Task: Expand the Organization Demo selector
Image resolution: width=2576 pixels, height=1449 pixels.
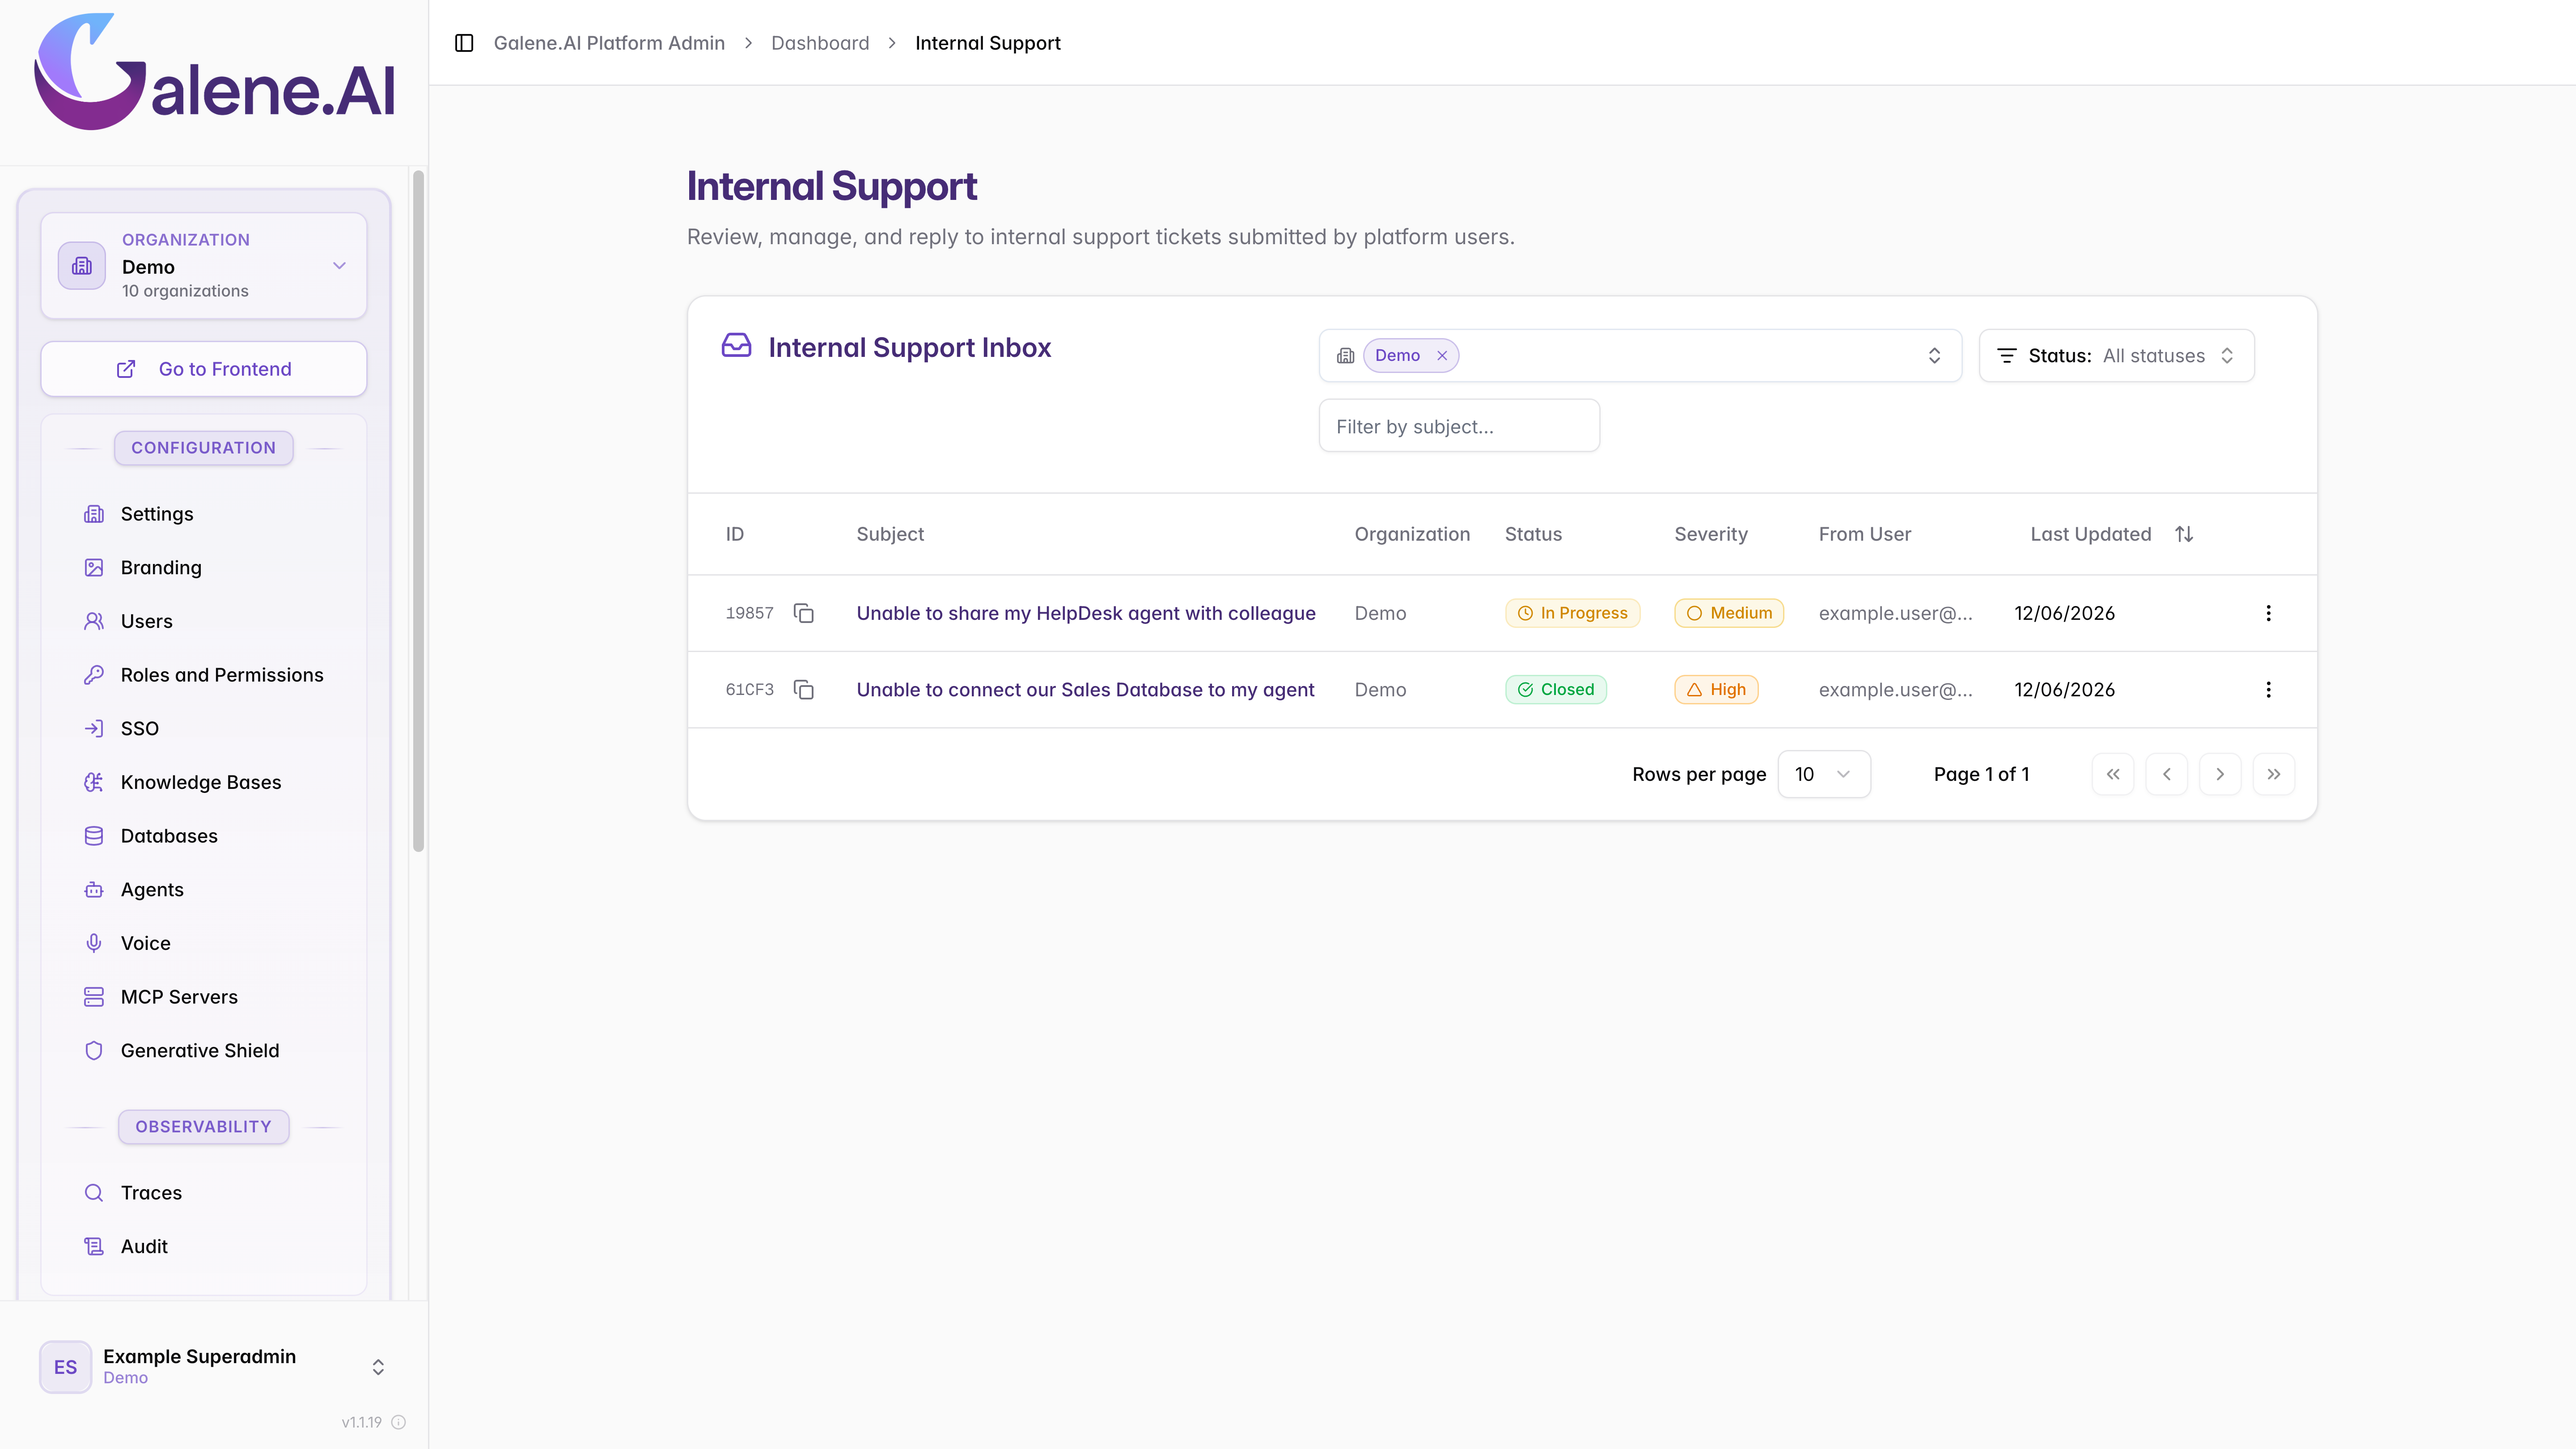Action: pos(204,266)
